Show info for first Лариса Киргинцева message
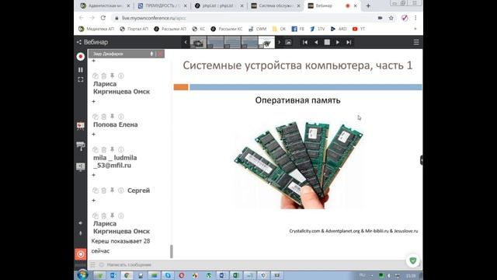 tap(121, 76)
